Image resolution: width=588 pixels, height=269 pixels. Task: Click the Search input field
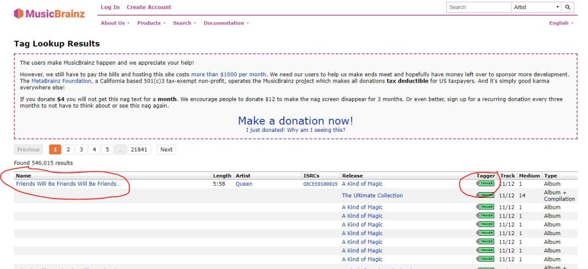pyautogui.click(x=478, y=7)
